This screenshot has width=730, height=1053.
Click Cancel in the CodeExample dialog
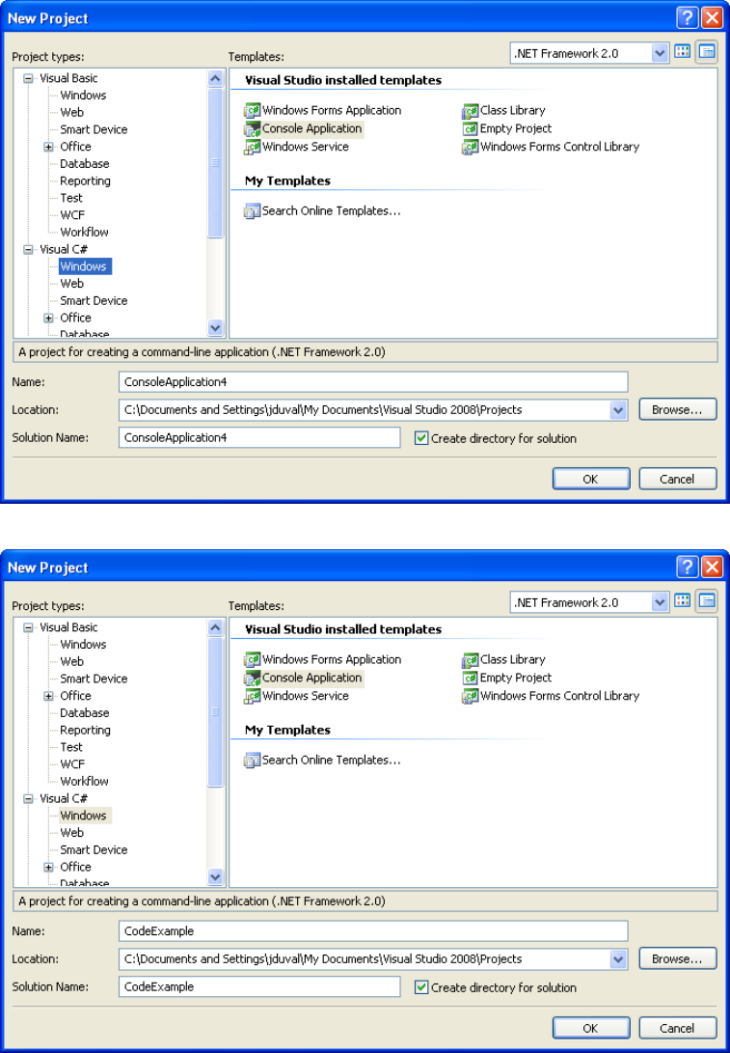pos(678,1028)
